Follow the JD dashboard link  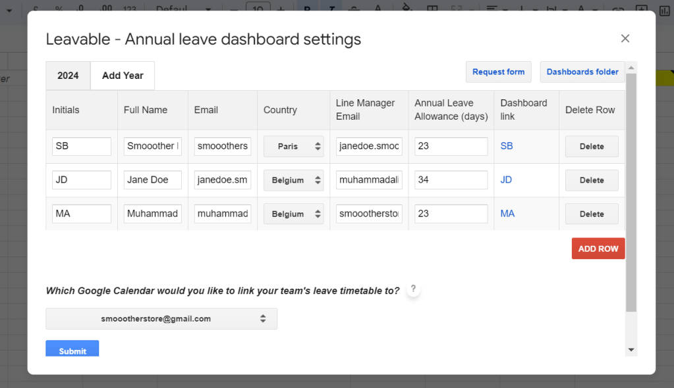click(x=506, y=180)
